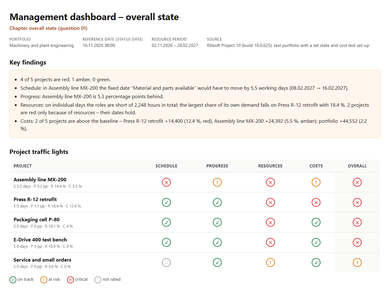This screenshot has width=390, height=288.
Task: Click the Schedule on-track icon for E-Drive 400 test bench
Action: [x=166, y=242]
